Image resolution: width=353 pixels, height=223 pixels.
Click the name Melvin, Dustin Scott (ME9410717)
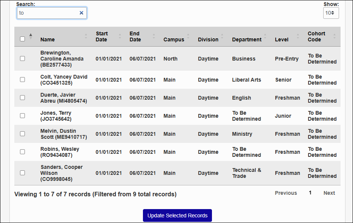pos(63,134)
